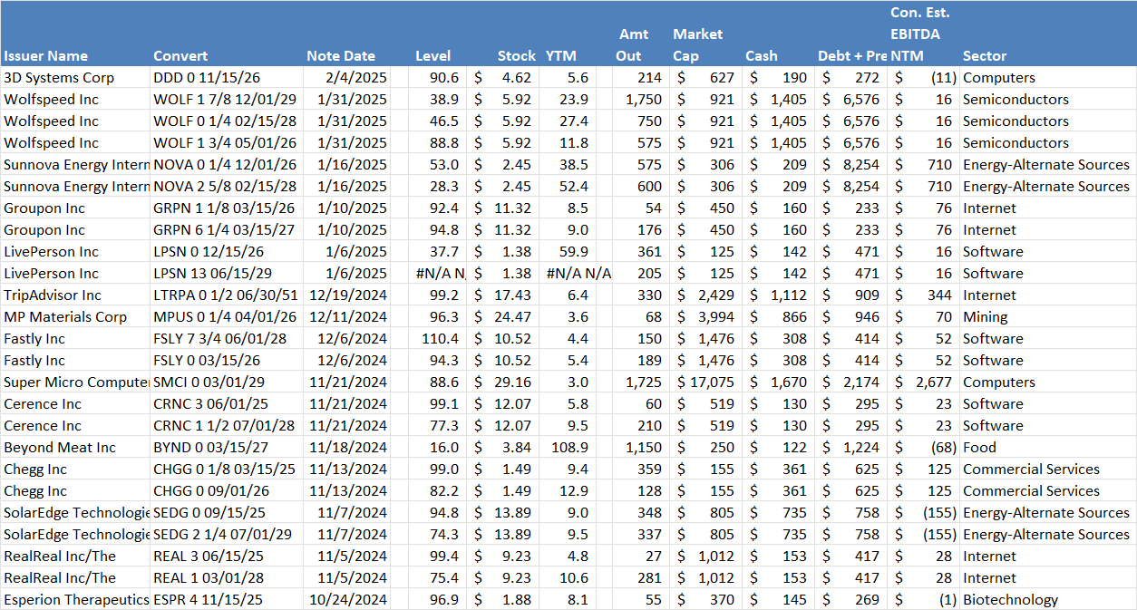Click the market cap value '3,994'
The width and height of the screenshot is (1137, 610).
715,317
